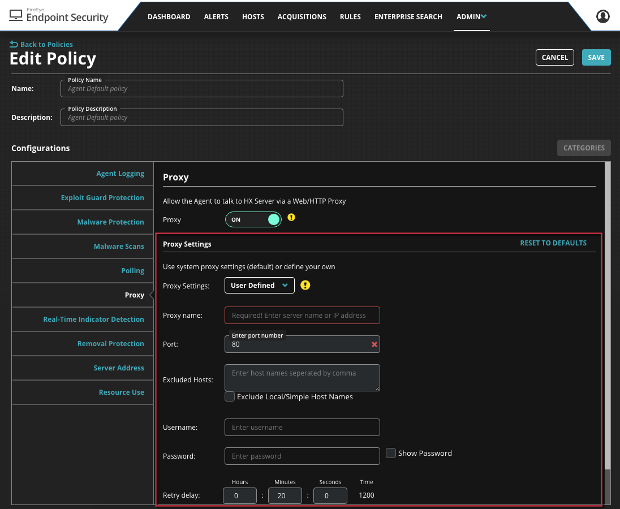Select Exploit Guard Protection configuration
Image resolution: width=620 pixels, height=509 pixels.
83,197
